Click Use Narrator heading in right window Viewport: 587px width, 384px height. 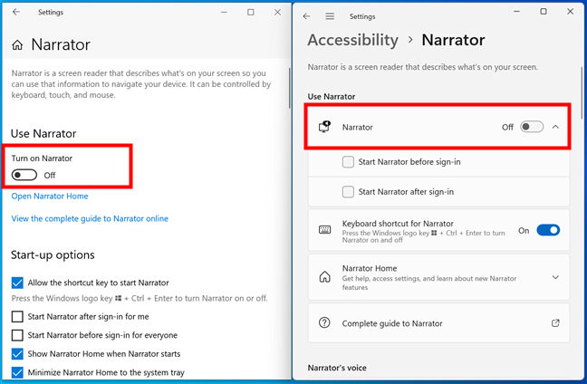(332, 97)
